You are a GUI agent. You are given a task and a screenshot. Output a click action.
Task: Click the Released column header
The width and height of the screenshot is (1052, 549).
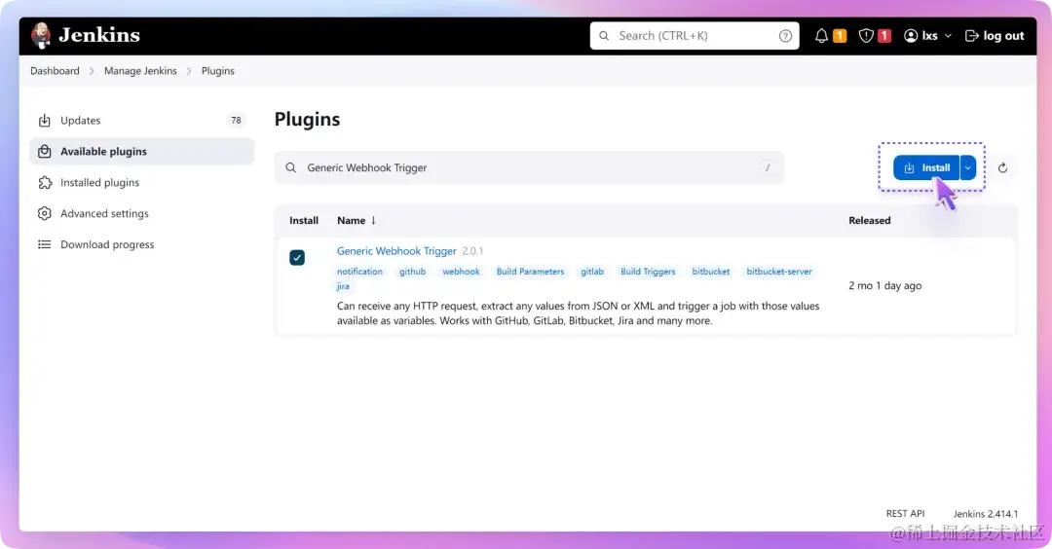pyautogui.click(x=870, y=221)
